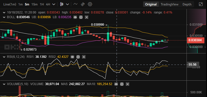Click the MA10 value 185,254.52
This screenshot has height=97, width=207.
point(104,84)
